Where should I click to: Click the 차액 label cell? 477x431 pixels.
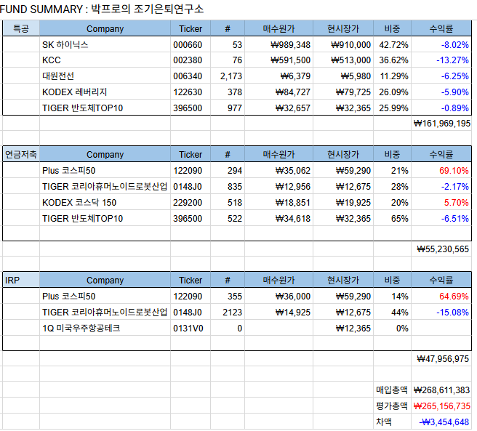(393, 422)
